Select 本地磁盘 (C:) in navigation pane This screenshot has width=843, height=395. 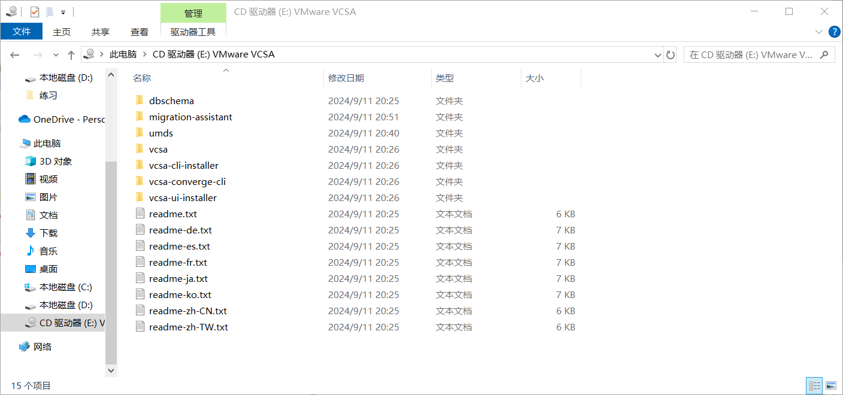pyautogui.click(x=58, y=287)
